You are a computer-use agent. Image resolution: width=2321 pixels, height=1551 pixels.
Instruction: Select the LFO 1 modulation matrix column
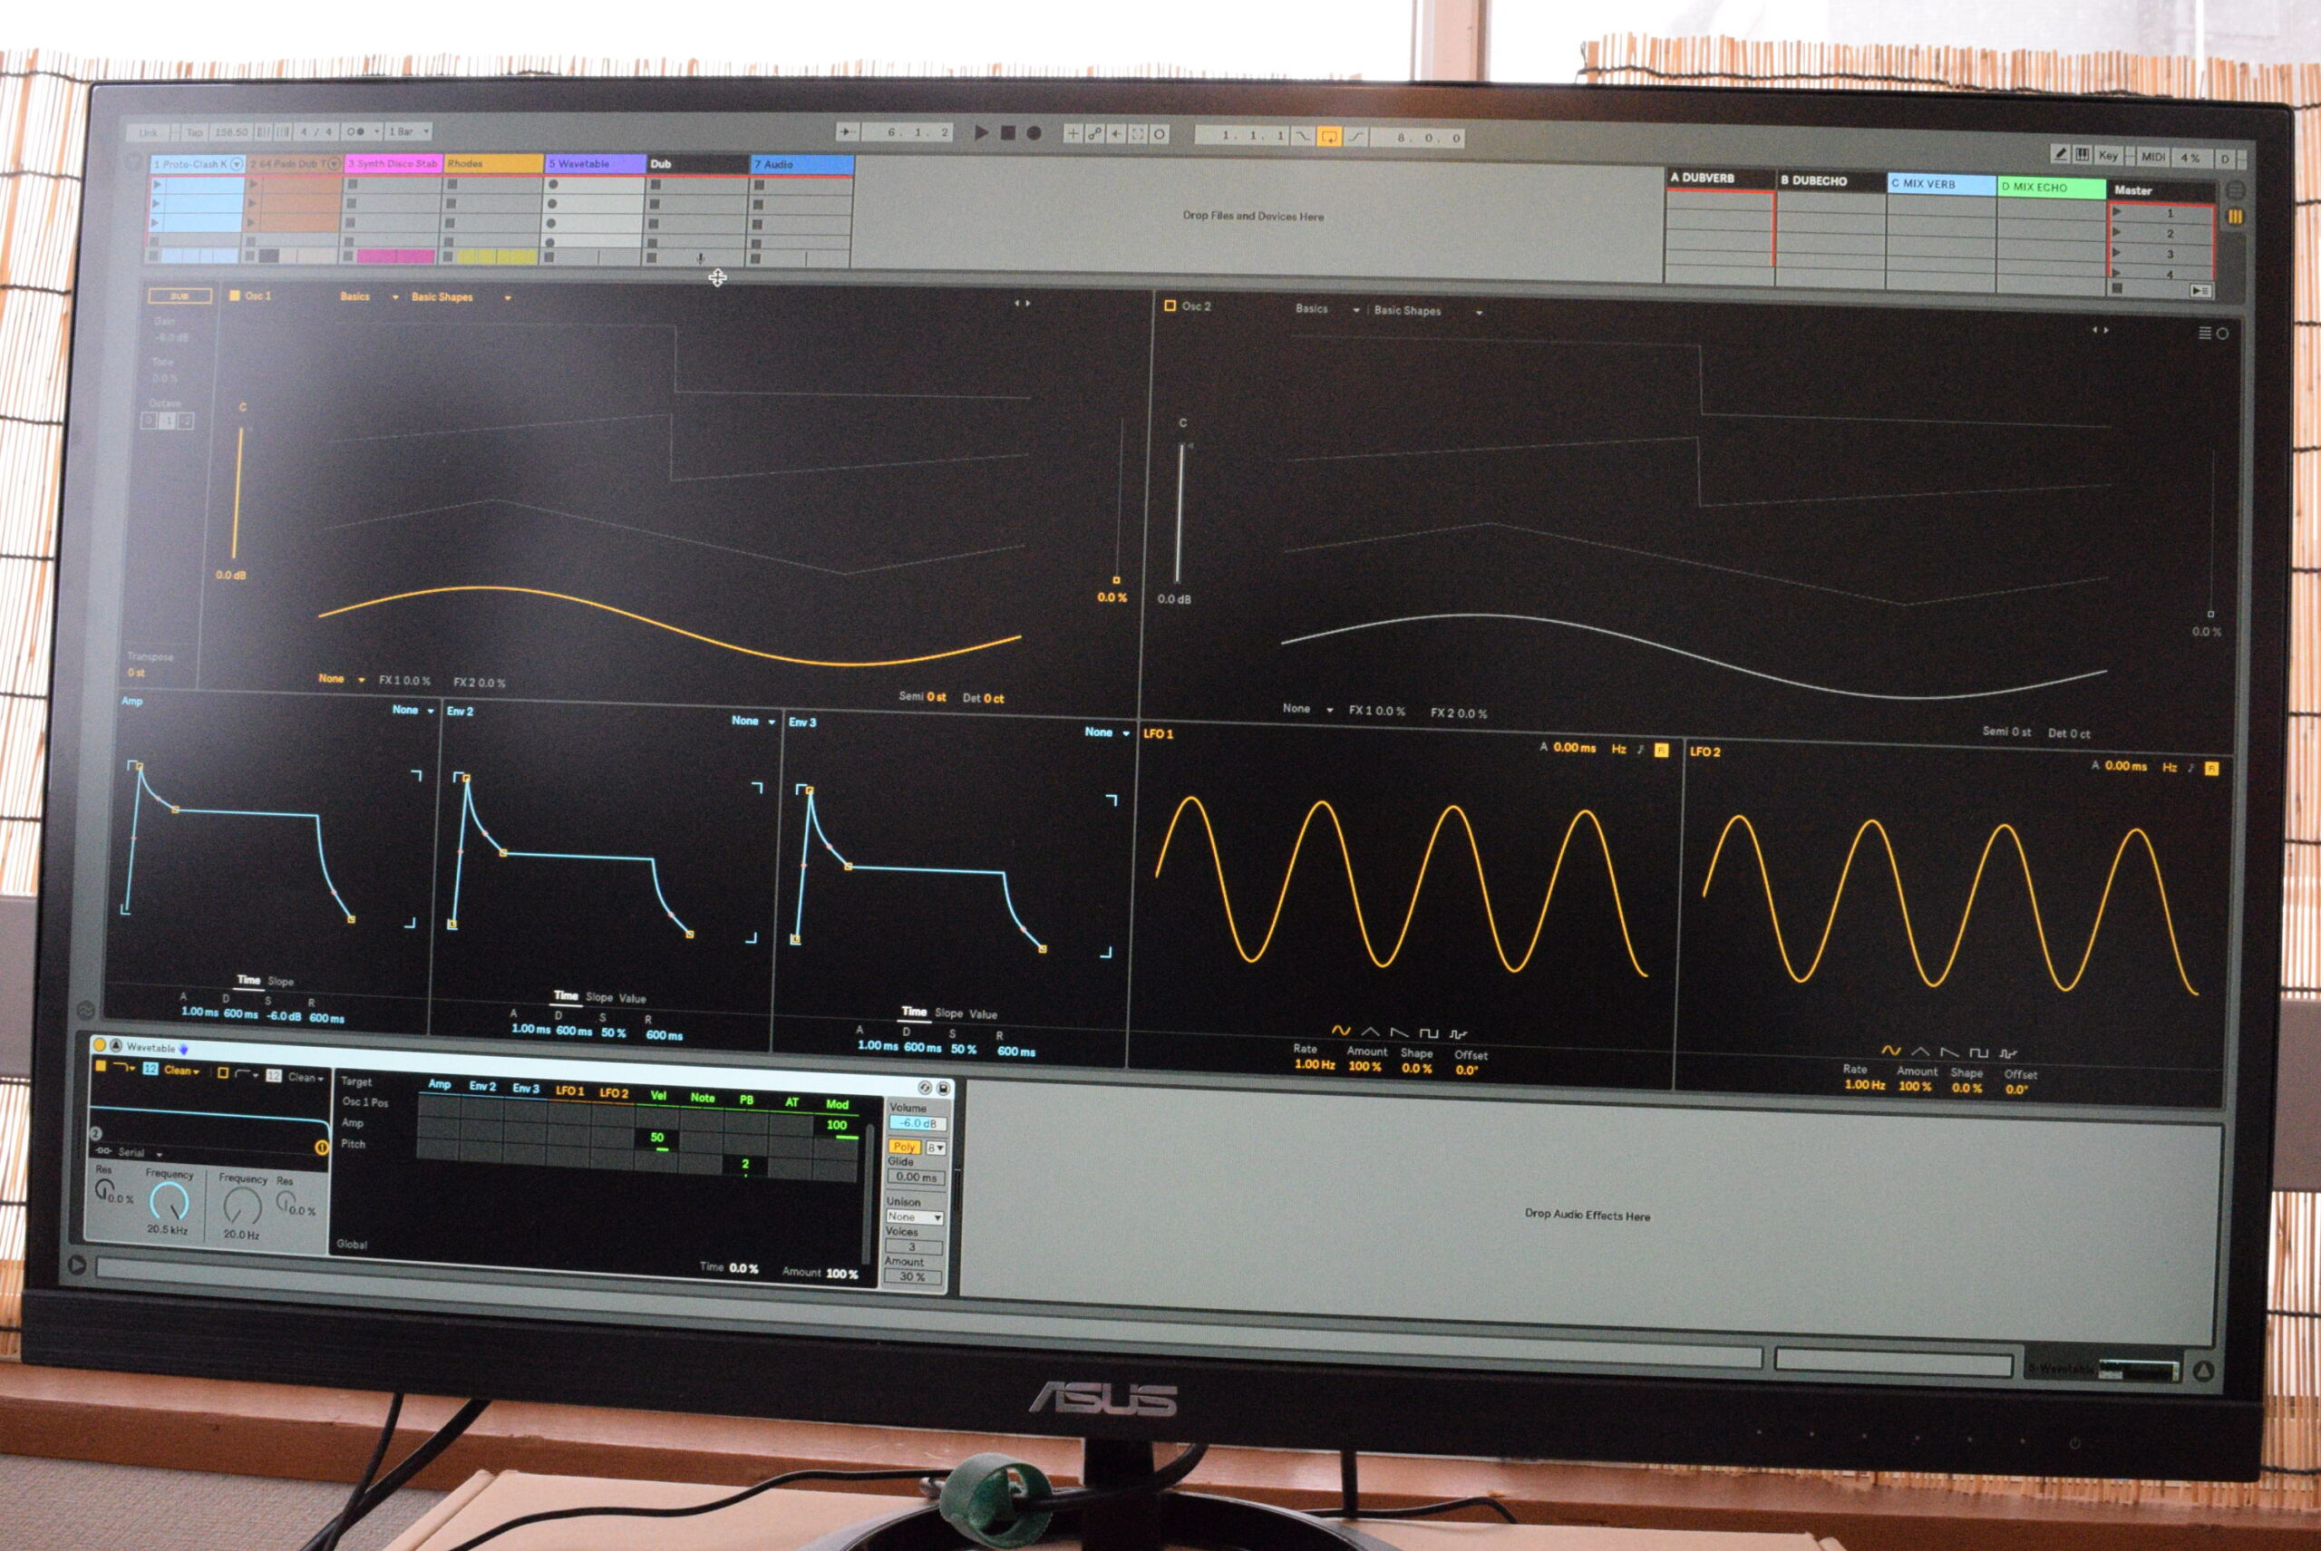pos(568,1091)
